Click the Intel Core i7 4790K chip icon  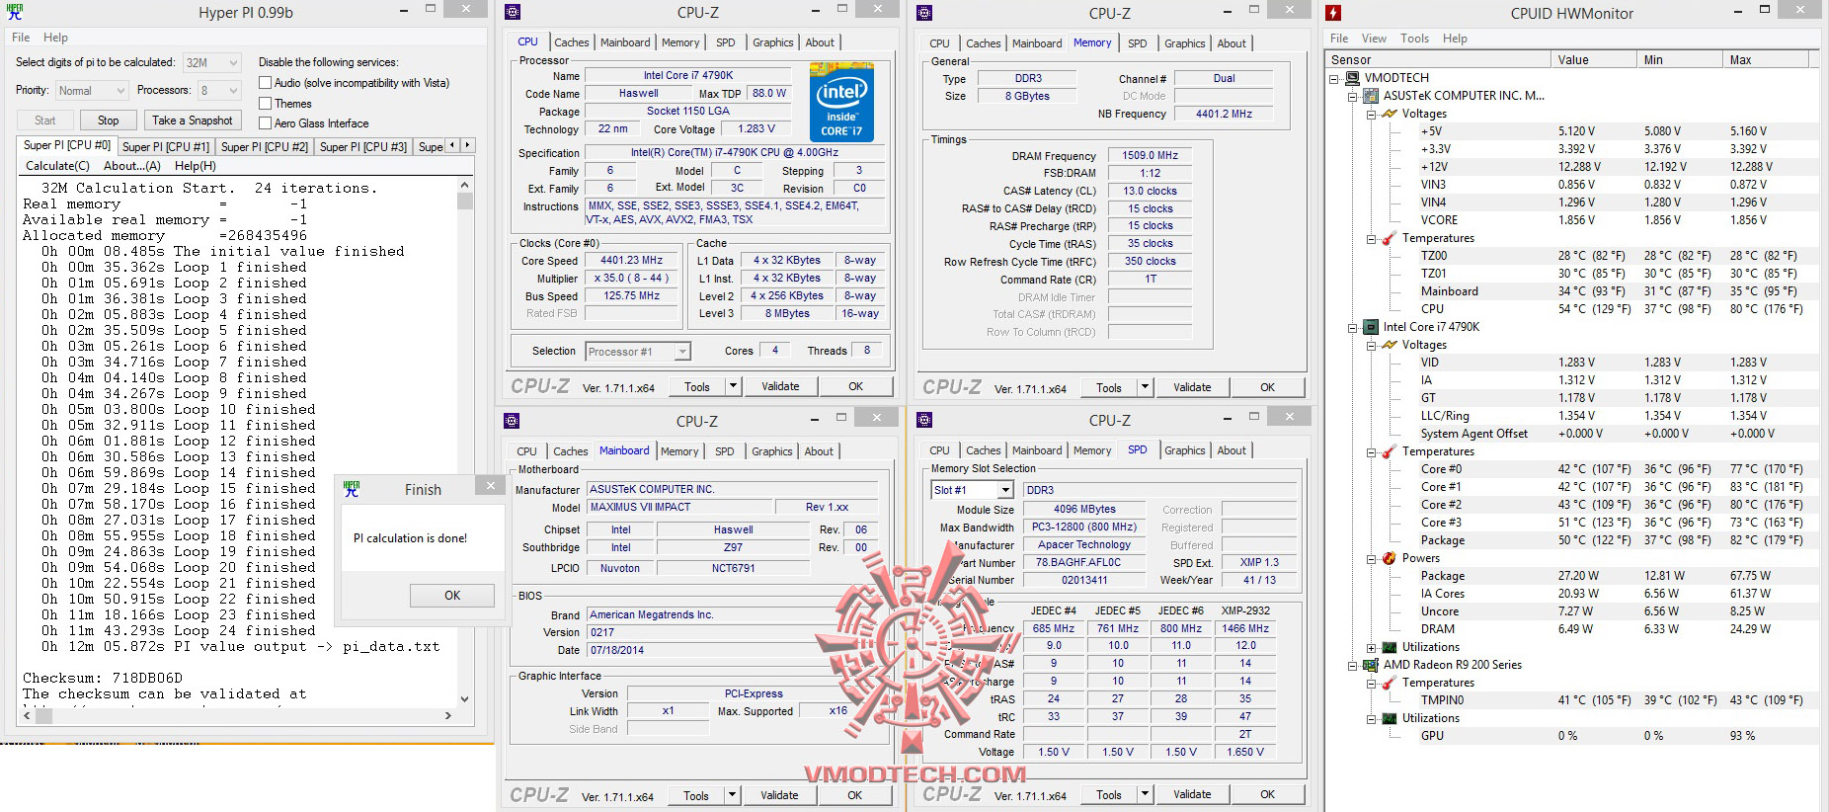[x=1371, y=327]
